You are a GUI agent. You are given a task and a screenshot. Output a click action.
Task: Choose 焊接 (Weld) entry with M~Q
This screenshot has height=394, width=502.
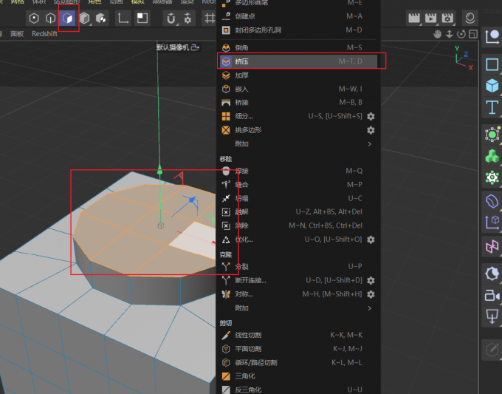[x=298, y=171]
